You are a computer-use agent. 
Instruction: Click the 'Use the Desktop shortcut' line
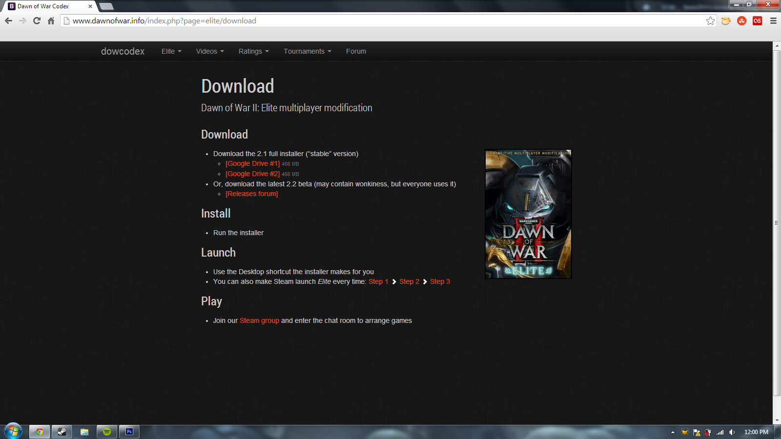(x=293, y=272)
